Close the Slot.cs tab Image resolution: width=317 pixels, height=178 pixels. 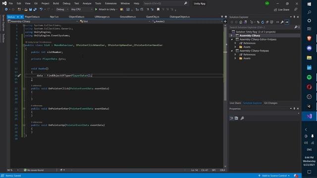tap(22, 17)
